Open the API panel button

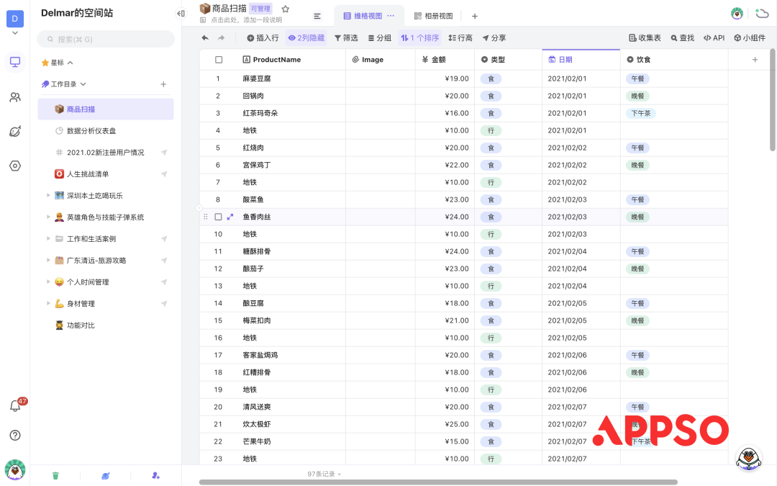tap(714, 37)
